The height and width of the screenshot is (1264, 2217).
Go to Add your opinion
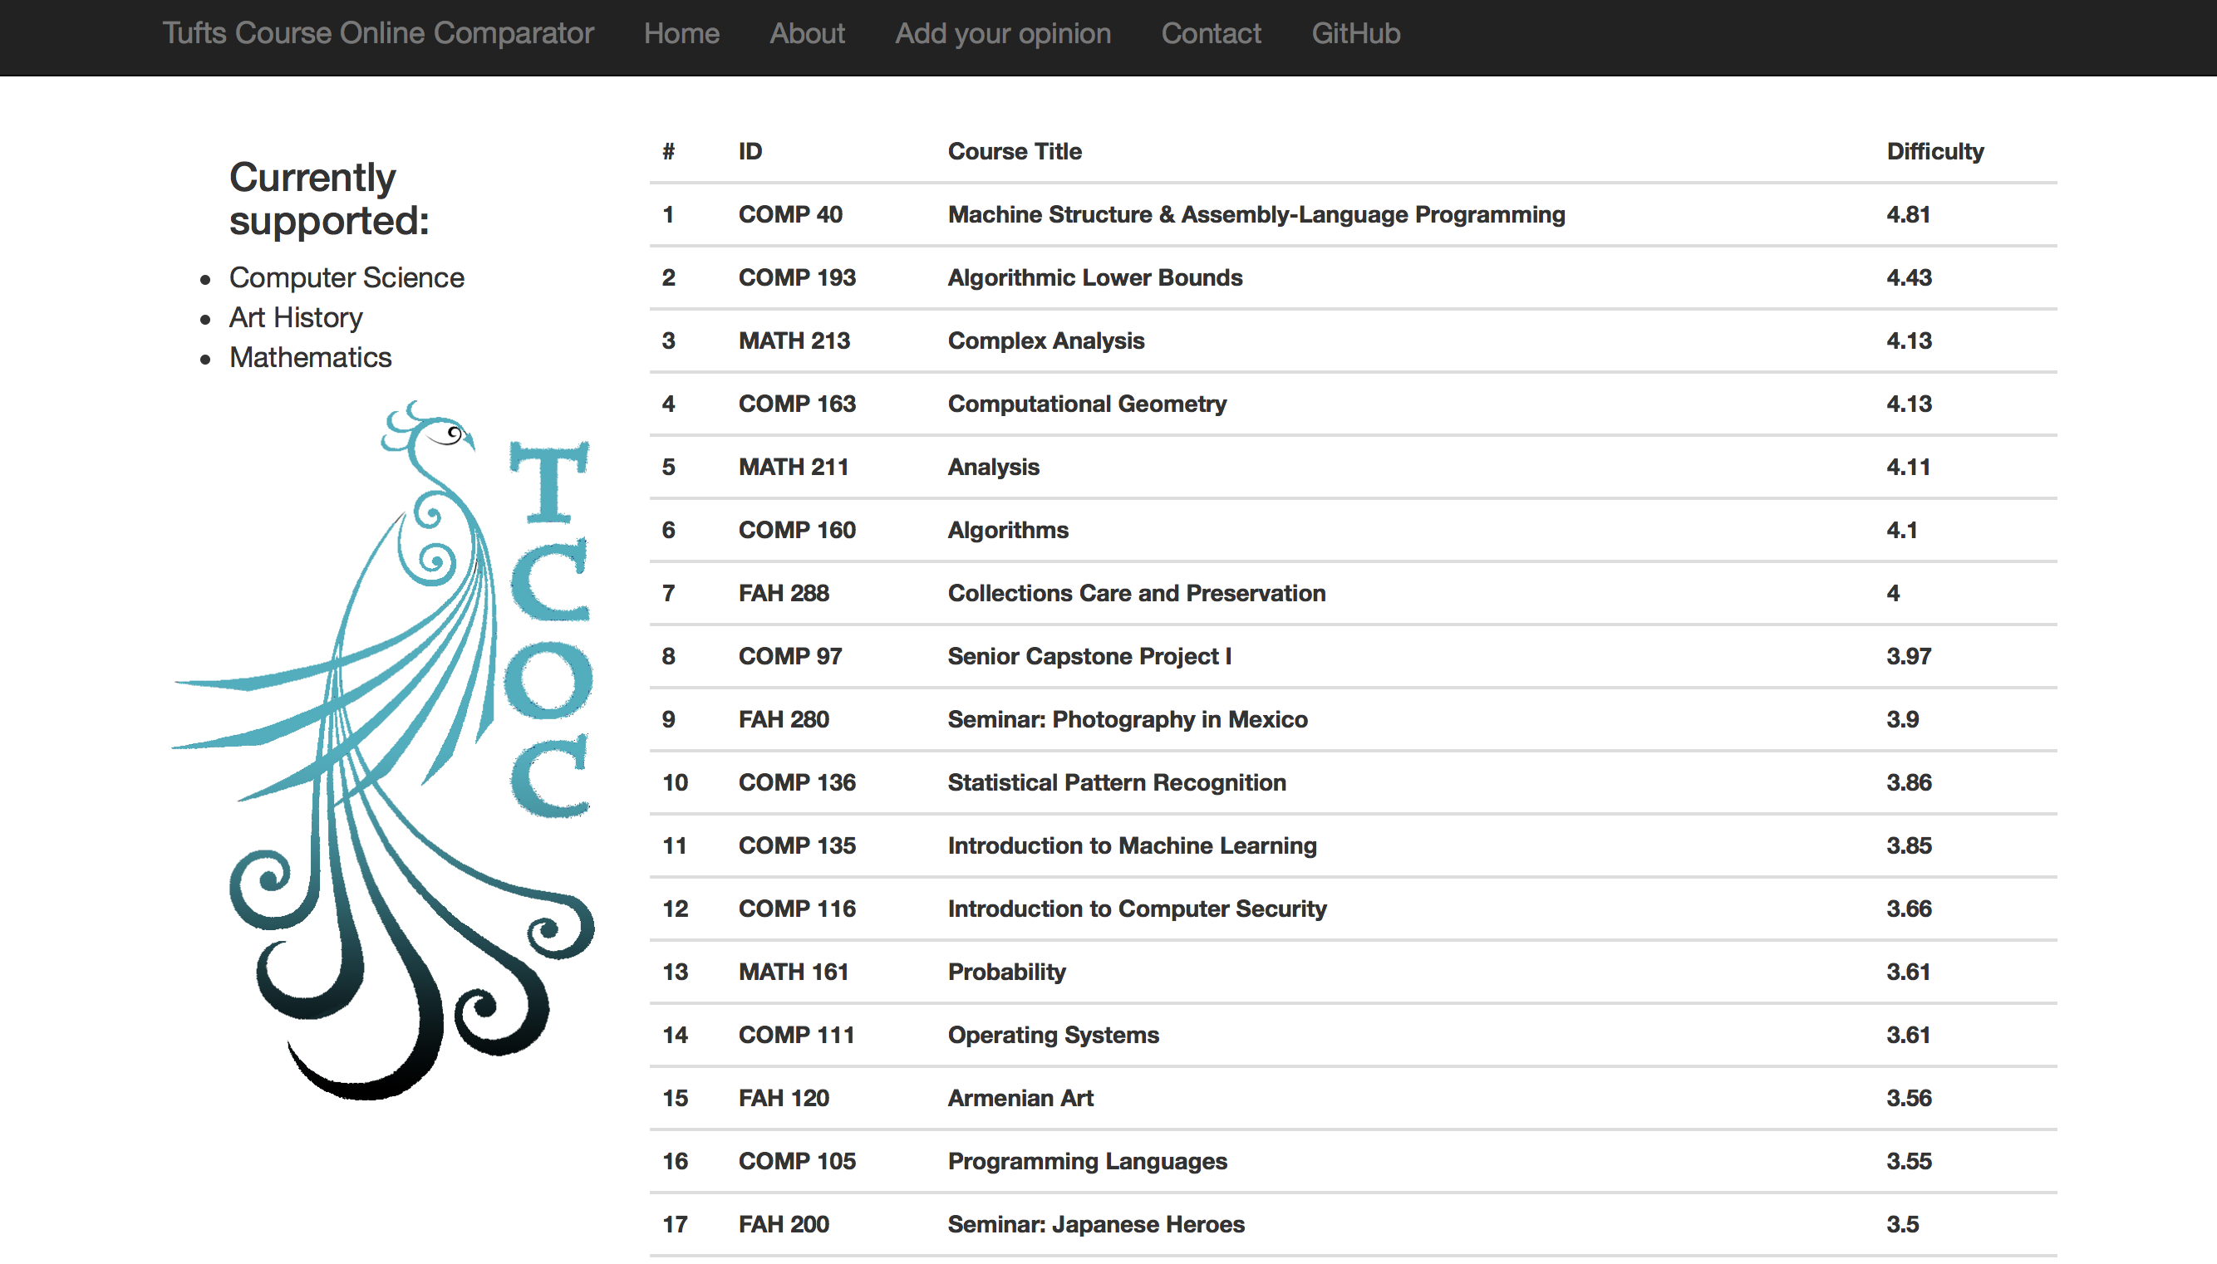(1002, 33)
